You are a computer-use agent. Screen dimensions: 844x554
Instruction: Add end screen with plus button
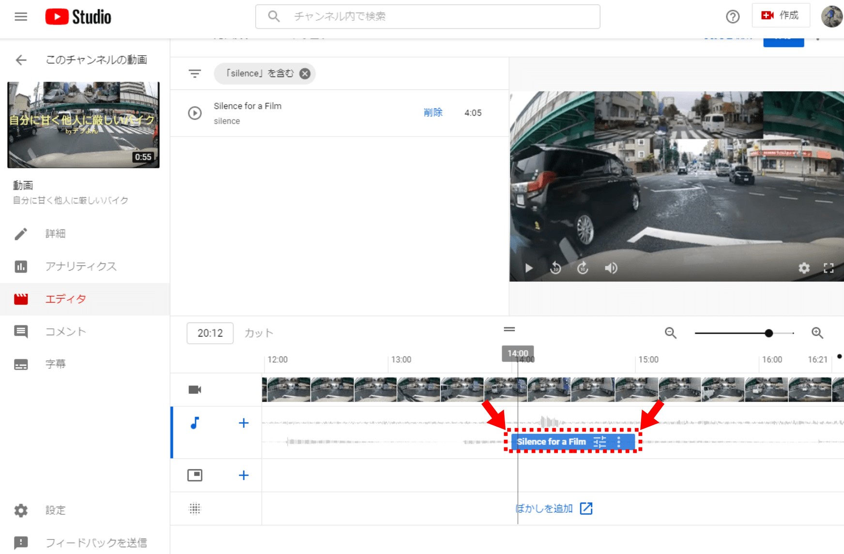[x=244, y=475]
